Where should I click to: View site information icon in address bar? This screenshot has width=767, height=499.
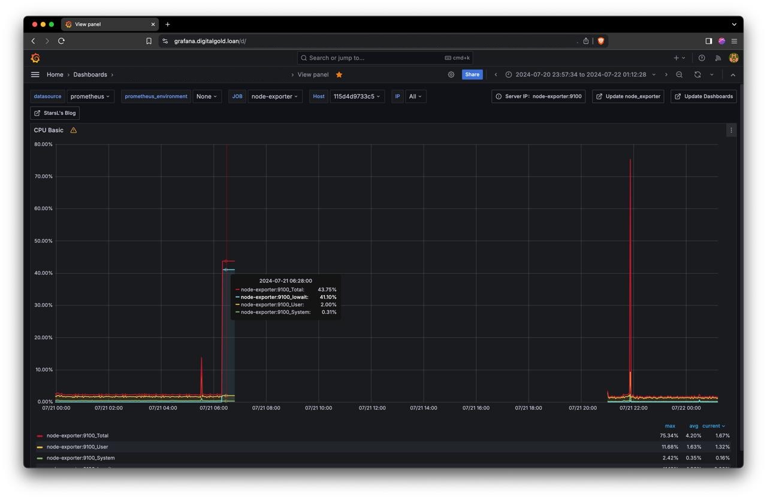(165, 41)
